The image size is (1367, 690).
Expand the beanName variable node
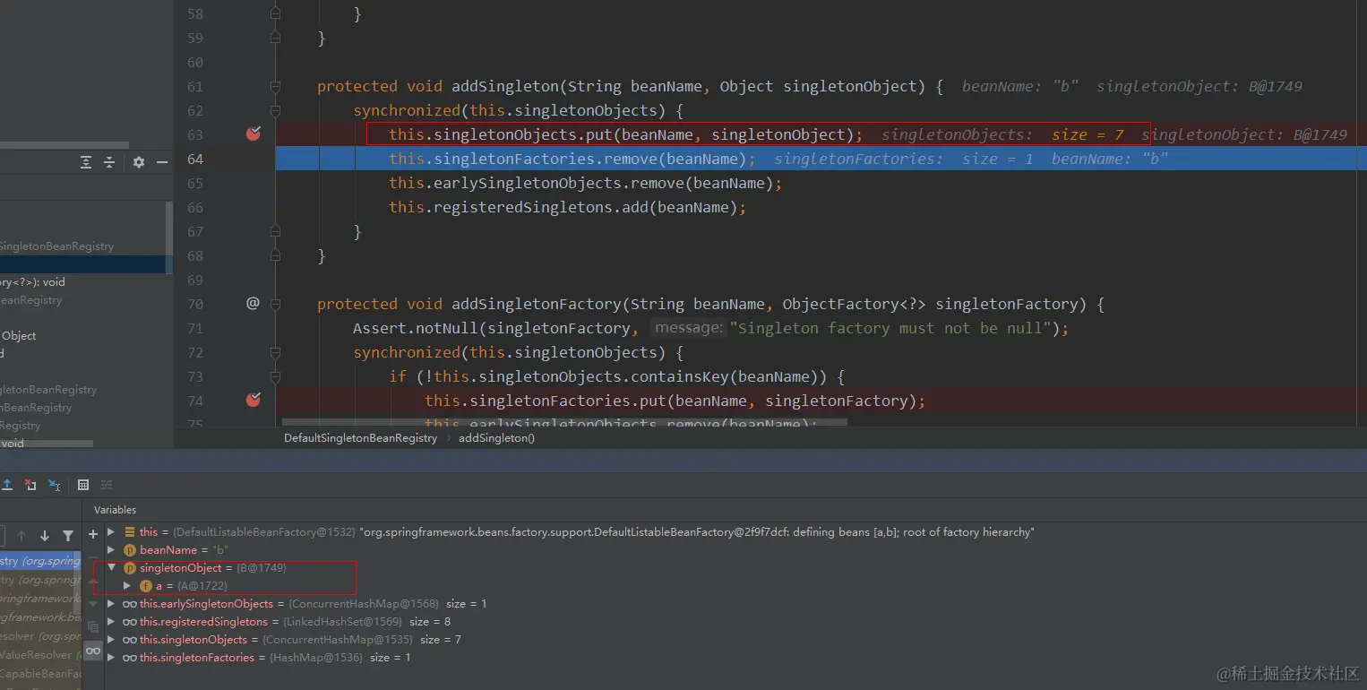tap(111, 550)
